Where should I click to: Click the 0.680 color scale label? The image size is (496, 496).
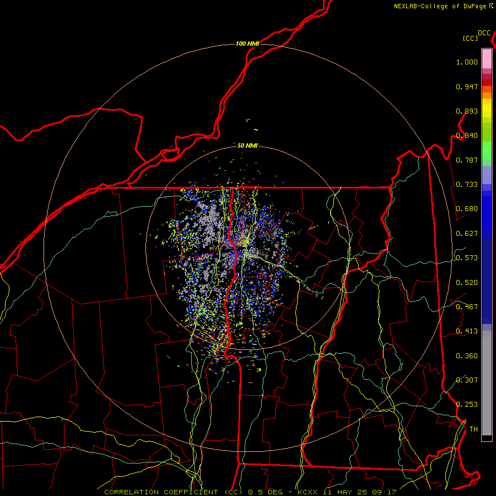[467, 209]
